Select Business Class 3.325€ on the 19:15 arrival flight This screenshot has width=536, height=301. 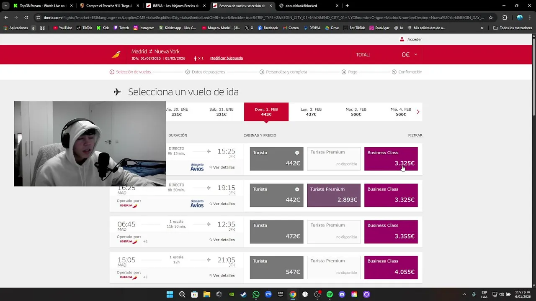(x=391, y=195)
